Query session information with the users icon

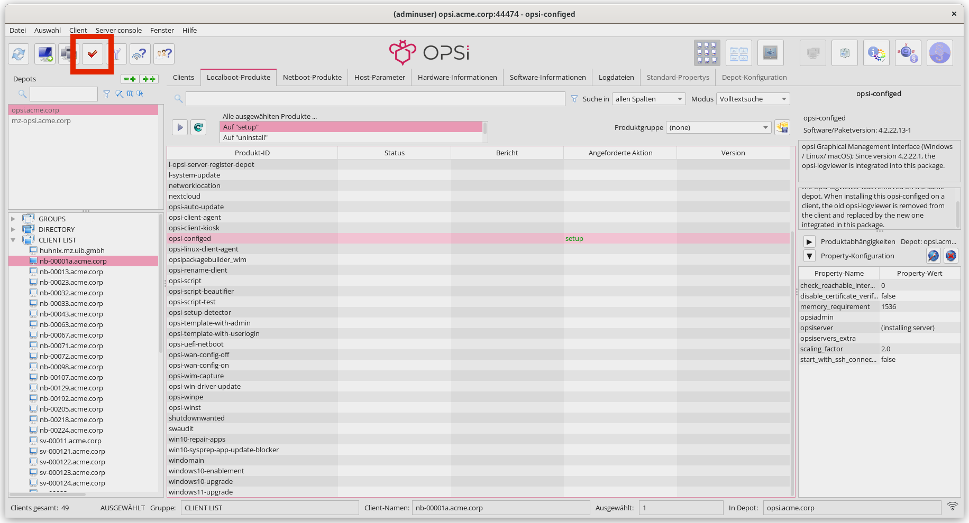[x=164, y=54]
